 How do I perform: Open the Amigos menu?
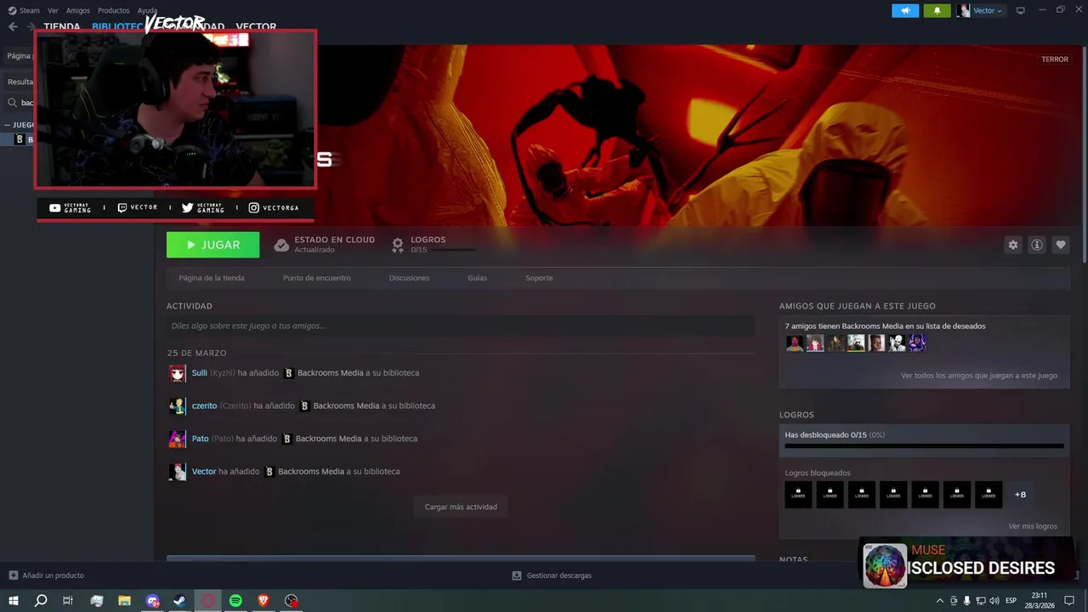click(x=78, y=10)
